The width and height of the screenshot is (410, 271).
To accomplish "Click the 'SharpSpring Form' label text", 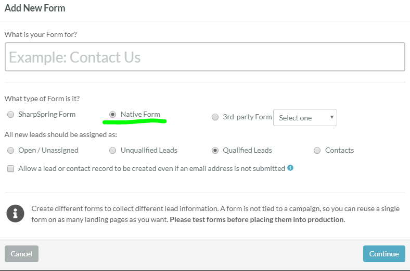I will coord(47,115).
